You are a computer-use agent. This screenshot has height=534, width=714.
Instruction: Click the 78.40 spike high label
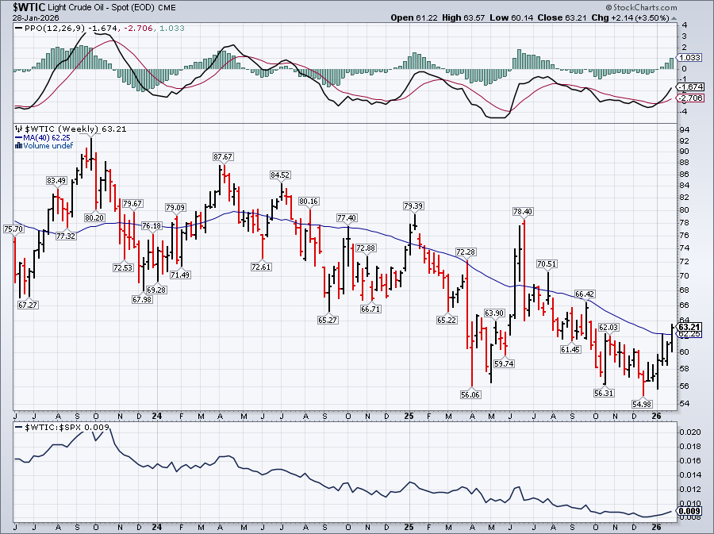[x=522, y=212]
